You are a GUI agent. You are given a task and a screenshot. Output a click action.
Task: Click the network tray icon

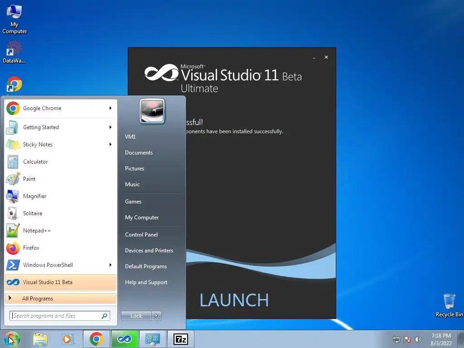coord(396,339)
